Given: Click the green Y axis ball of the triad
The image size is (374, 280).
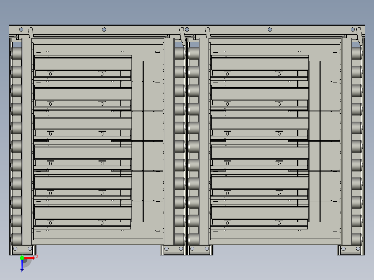Looking at the screenshot, I should pyautogui.click(x=22, y=258).
